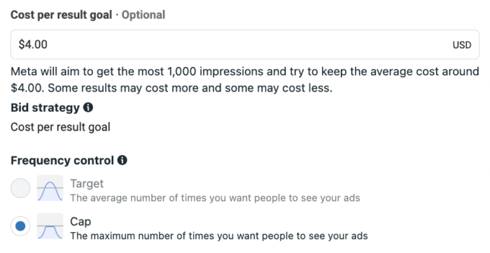Focus the Cost per result goal input field
This screenshot has height=253, width=490.
click(x=245, y=45)
